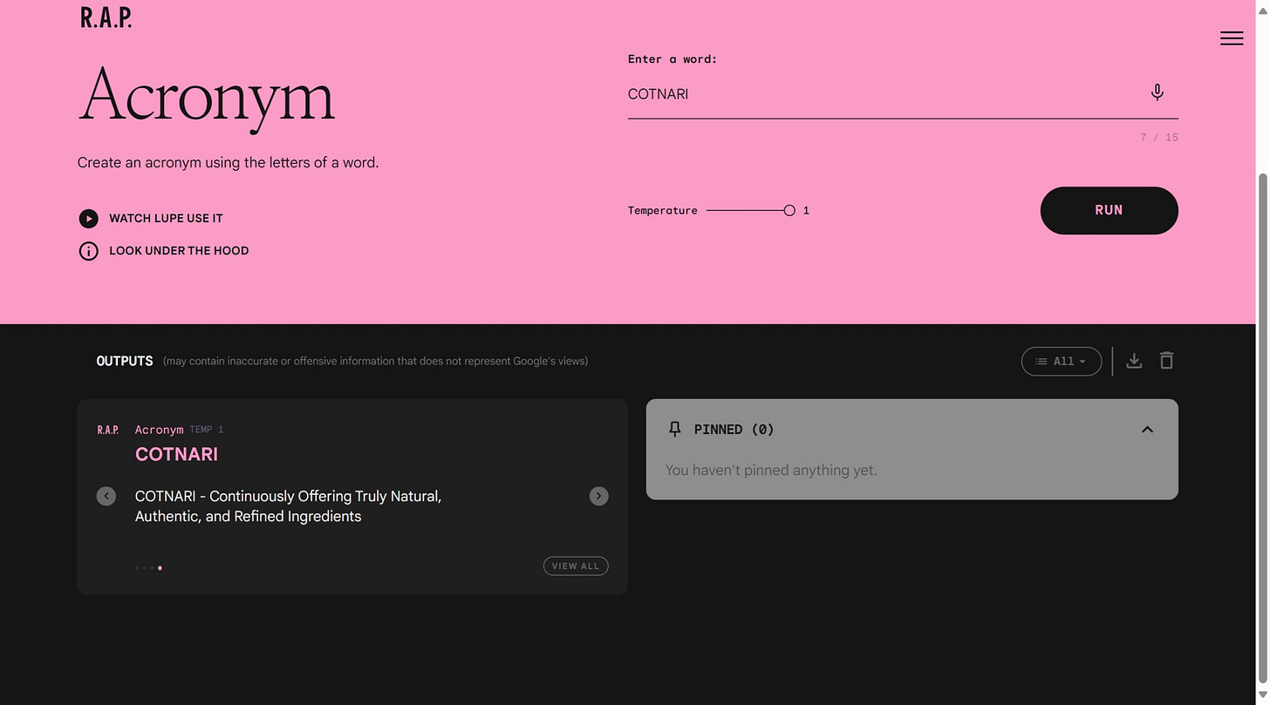Viewport: 1270px width, 705px height.
Task: Adjust the Temperature slider handle
Action: tap(789, 211)
